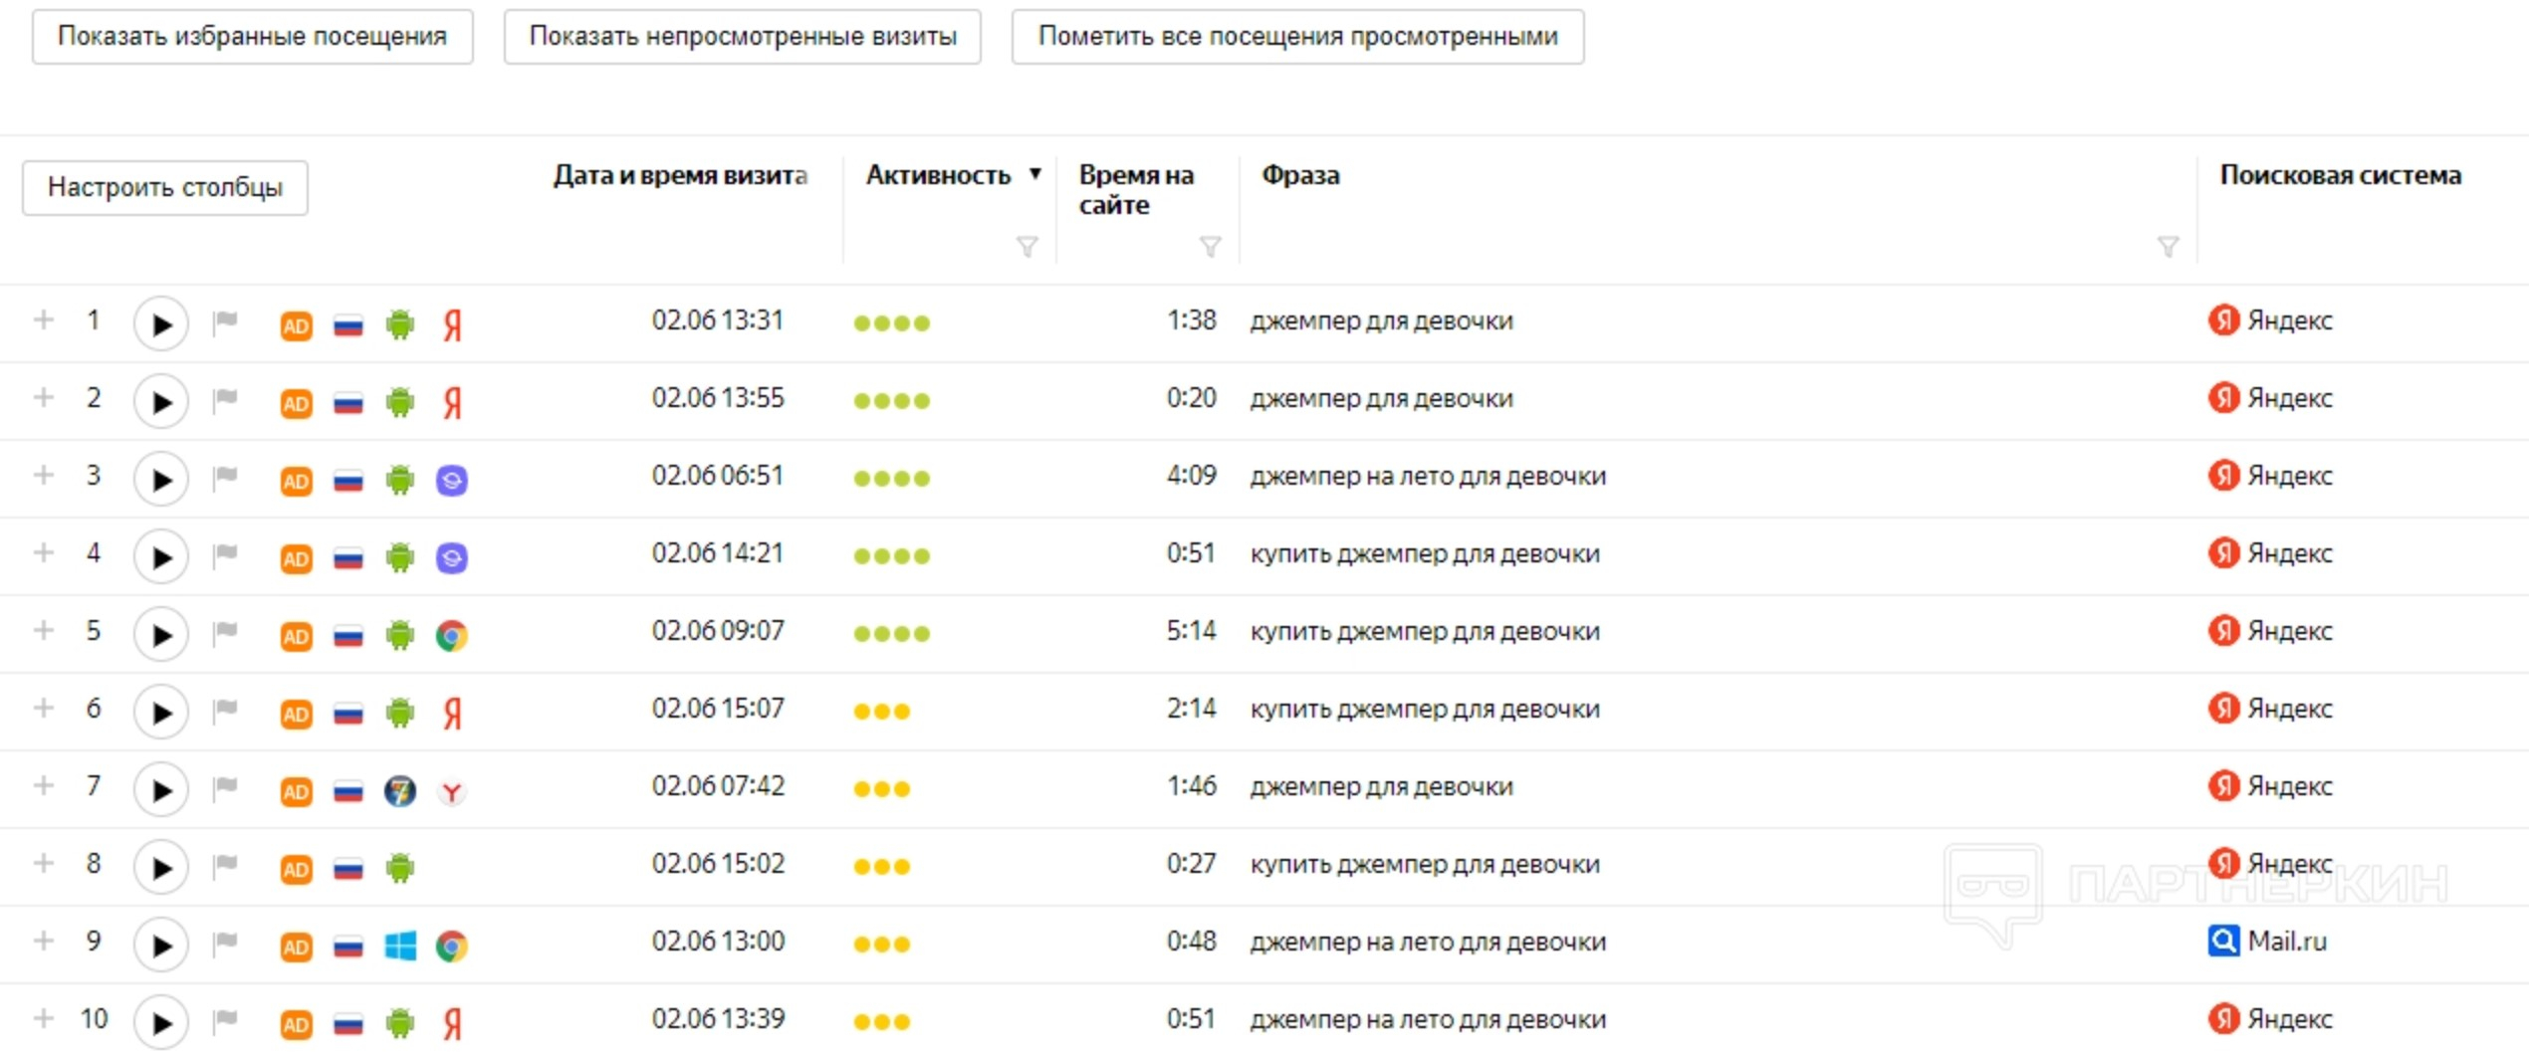Sort by Поисковая система header
The image size is (2529, 1053).
(2340, 175)
